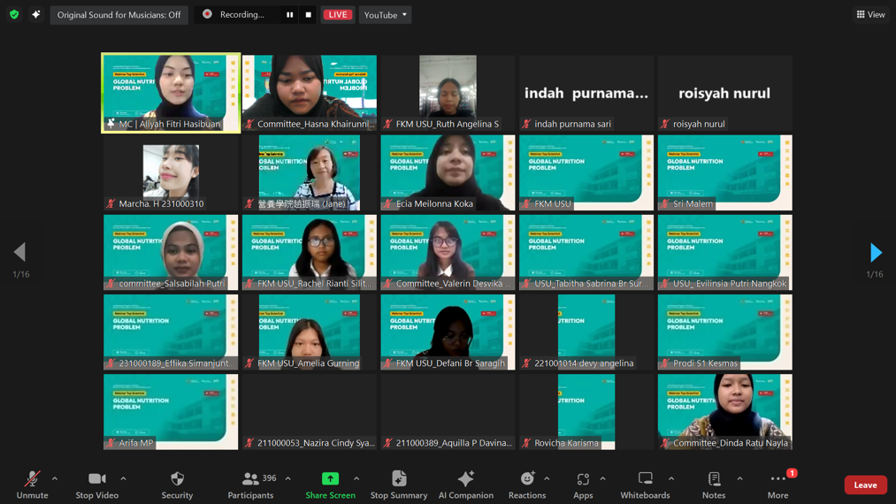
Task: Click the green Share Screen button
Action: click(330, 485)
